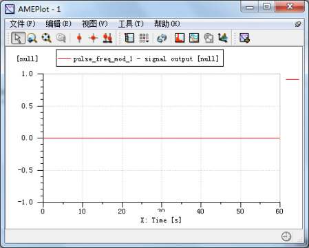The image size is (309, 248).
Task: Click the [null] Y-axis unit label
Action: pyautogui.click(x=27, y=59)
